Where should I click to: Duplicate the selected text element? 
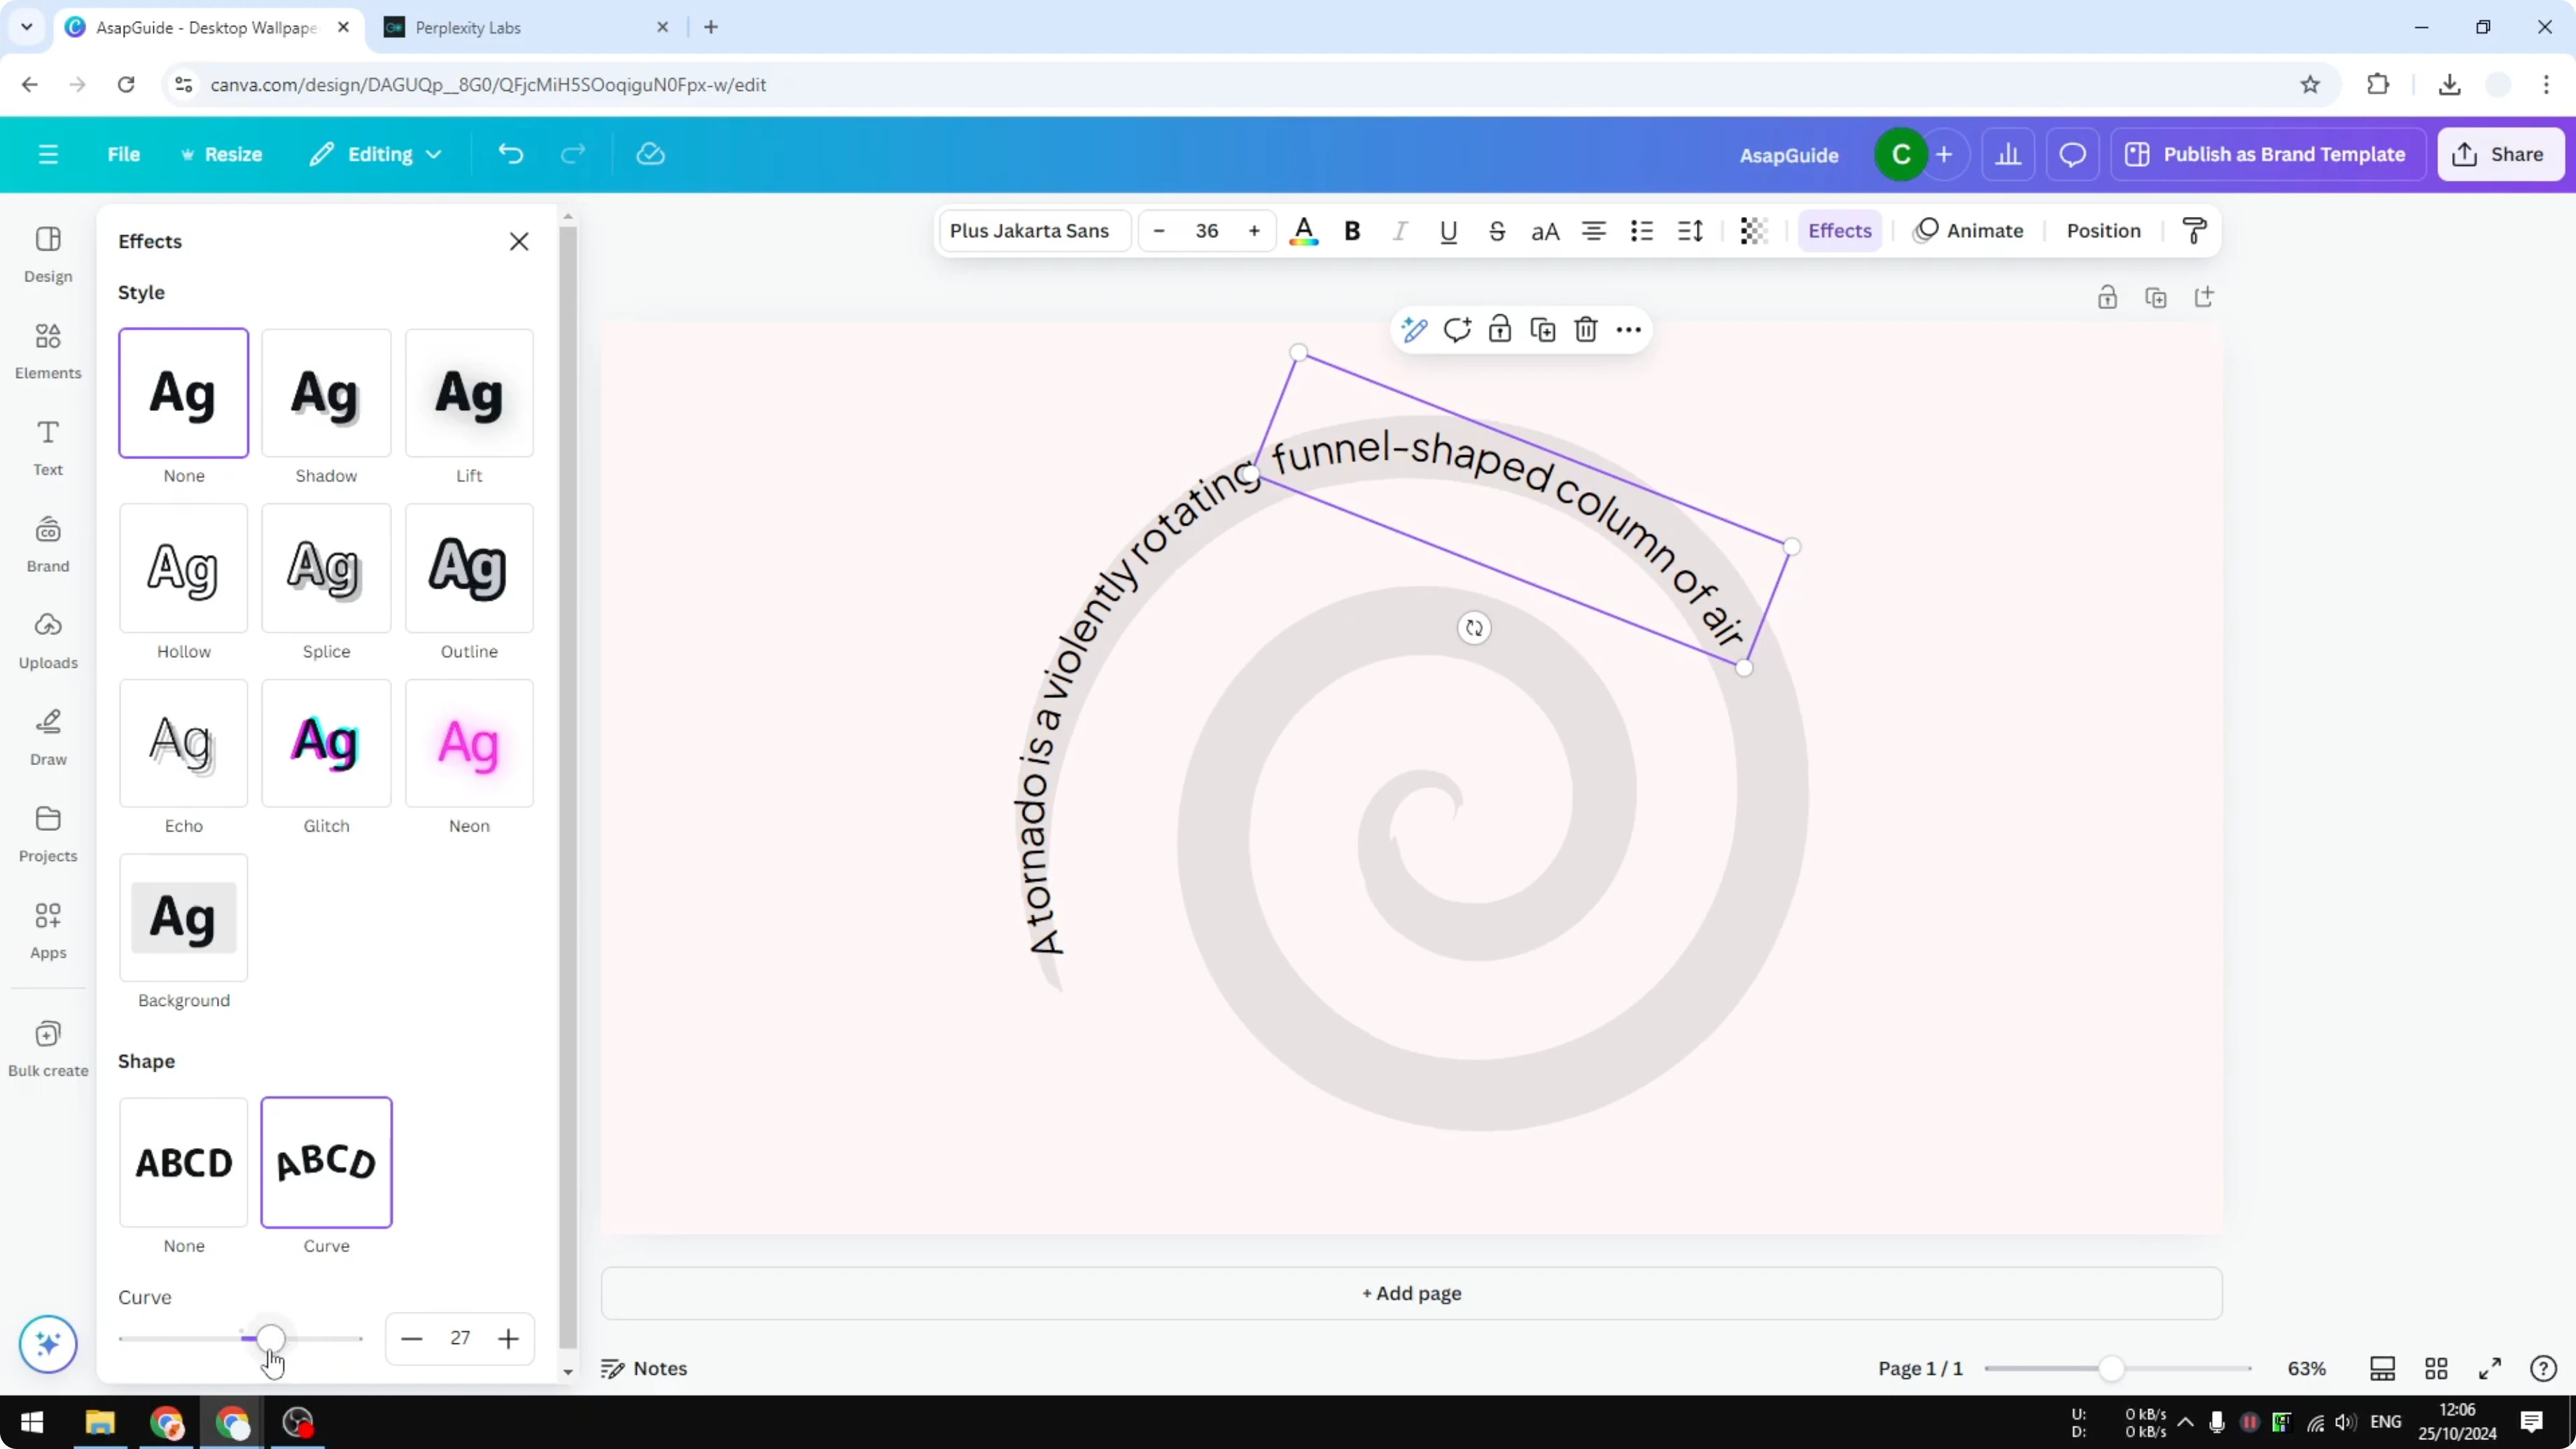(1542, 329)
